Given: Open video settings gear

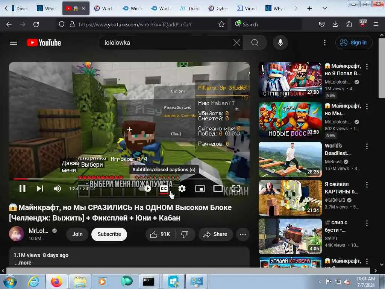Looking at the screenshot, I should click(182, 189).
